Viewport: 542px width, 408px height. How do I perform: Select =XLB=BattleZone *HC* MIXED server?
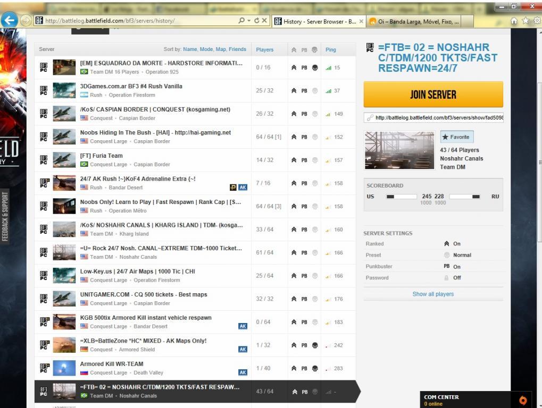[x=195, y=345]
